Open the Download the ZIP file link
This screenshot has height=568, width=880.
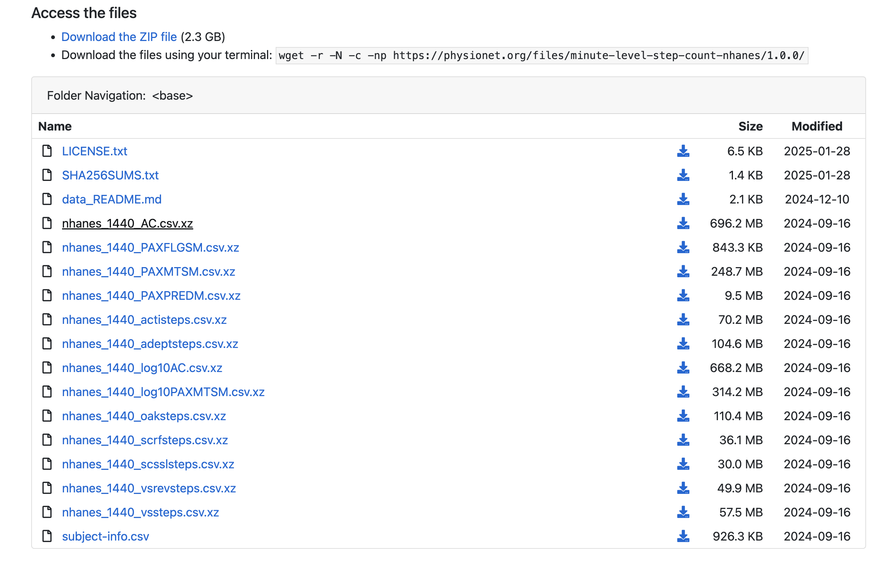pos(119,37)
